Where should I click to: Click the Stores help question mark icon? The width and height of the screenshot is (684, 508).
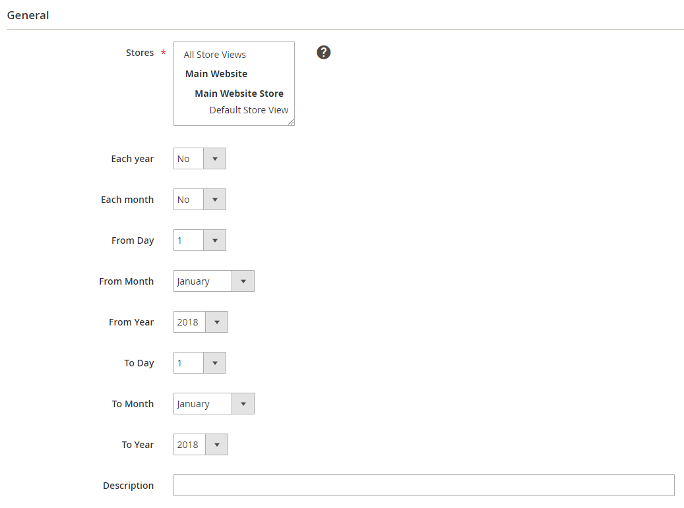click(323, 53)
